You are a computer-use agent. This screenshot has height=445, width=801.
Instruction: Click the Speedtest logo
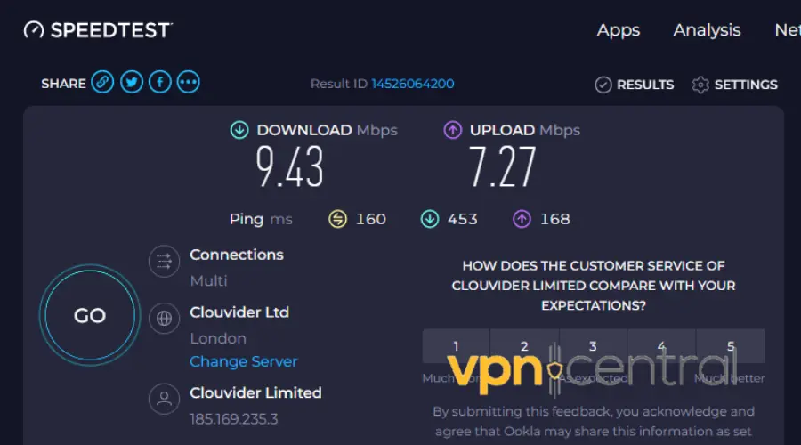[x=98, y=30]
